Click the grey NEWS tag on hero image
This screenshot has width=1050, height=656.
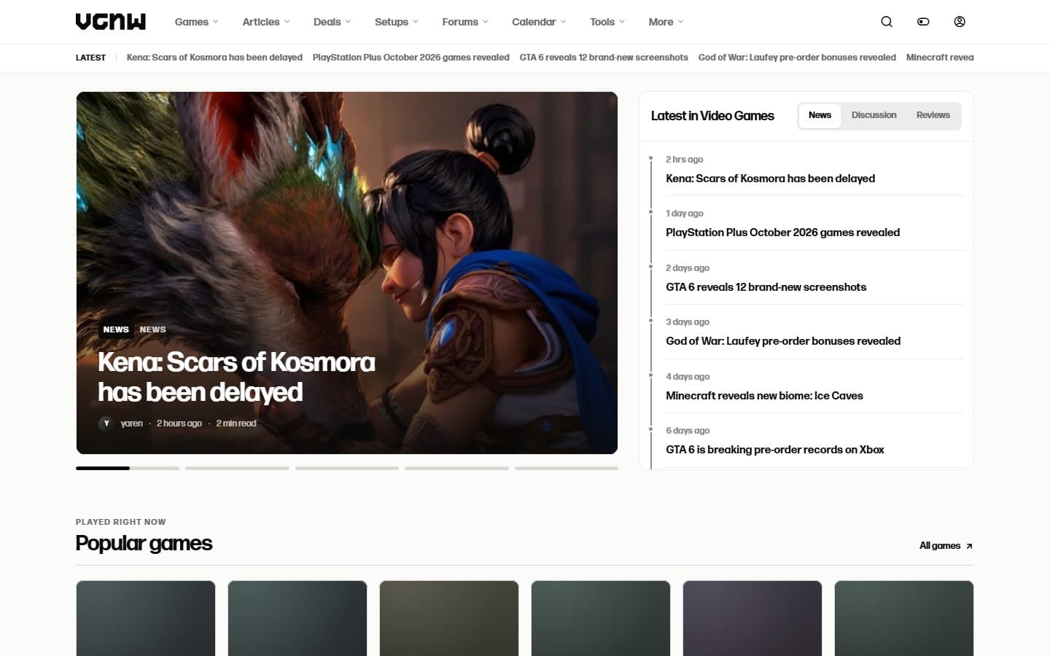click(x=152, y=329)
